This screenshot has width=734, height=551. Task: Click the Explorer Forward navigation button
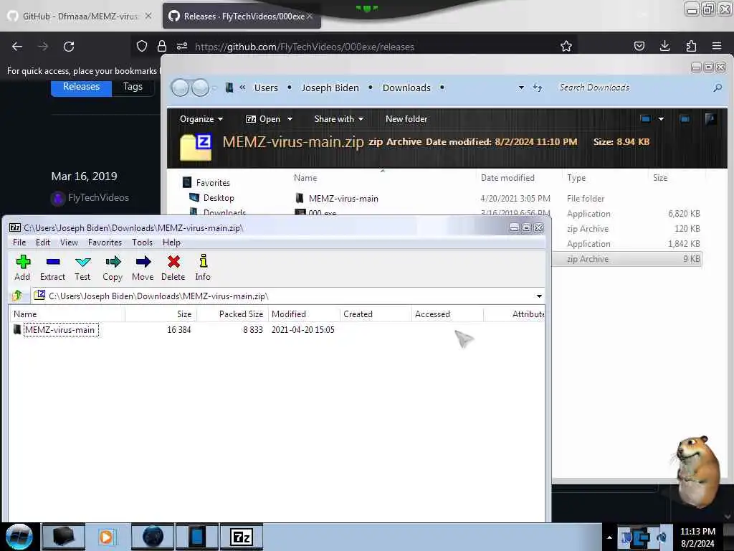201,88
